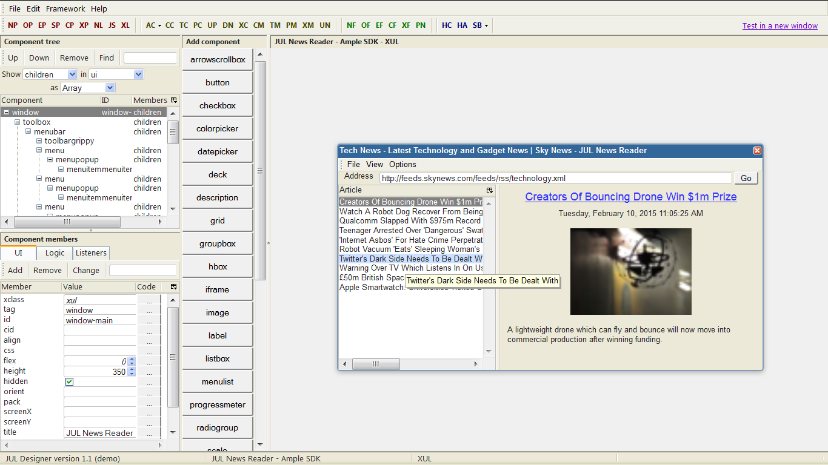Open the Show children dropdown

(x=72, y=74)
